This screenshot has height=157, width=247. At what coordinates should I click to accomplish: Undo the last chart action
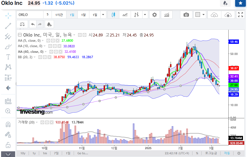(x=33, y=24)
